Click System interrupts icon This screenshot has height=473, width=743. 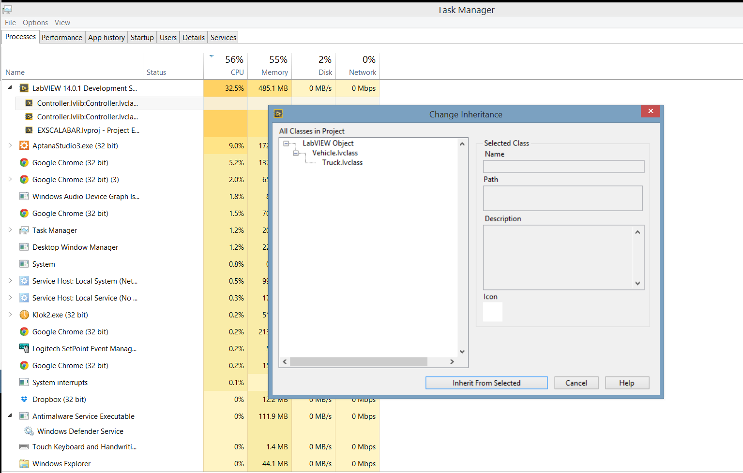pyautogui.click(x=24, y=382)
